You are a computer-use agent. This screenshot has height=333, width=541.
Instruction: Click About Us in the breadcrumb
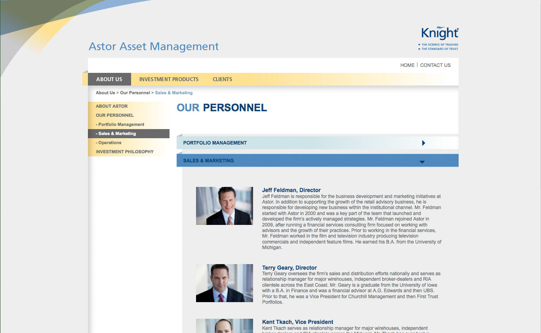coord(105,93)
